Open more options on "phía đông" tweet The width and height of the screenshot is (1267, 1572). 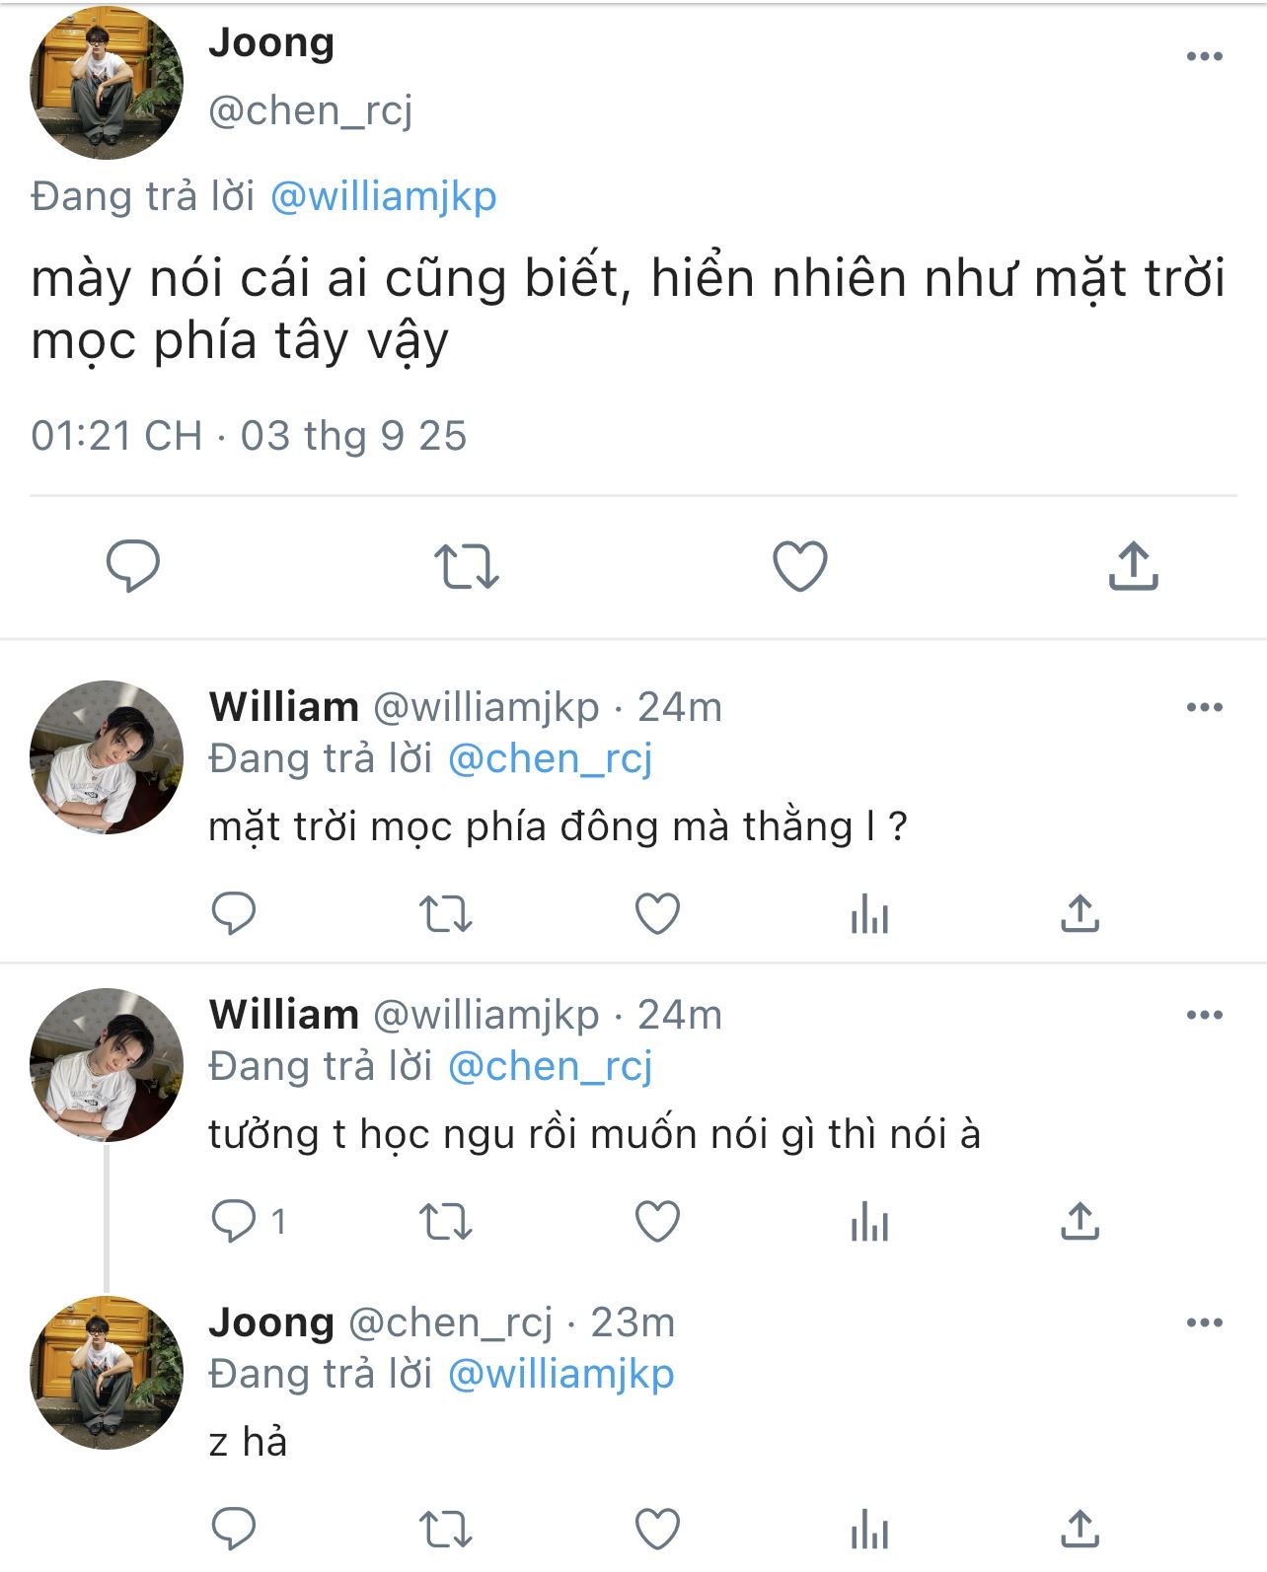pos(1204,707)
